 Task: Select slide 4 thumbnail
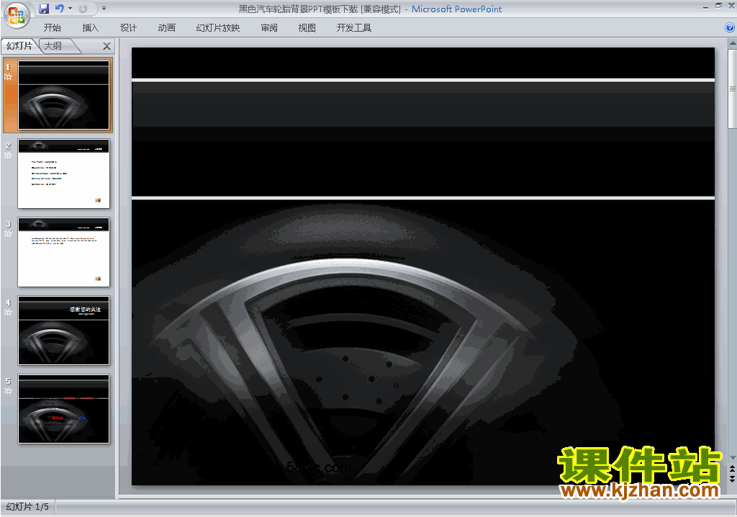coord(63,331)
